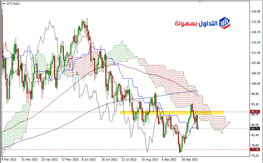This screenshot has height=163, width=263.
Task: Click the 78.80 price axis label
Action: pyautogui.click(x=255, y=145)
